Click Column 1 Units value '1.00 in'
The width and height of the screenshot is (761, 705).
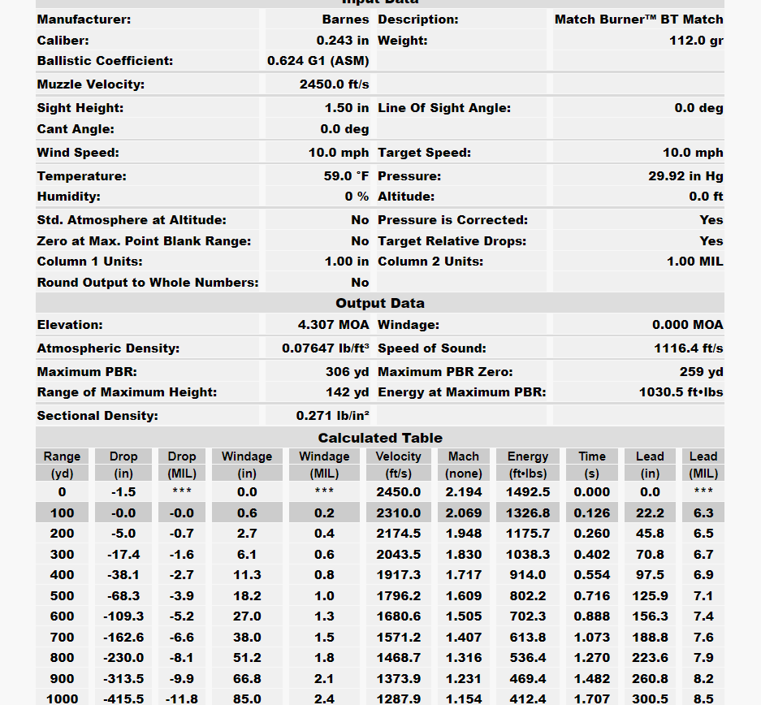point(347,262)
